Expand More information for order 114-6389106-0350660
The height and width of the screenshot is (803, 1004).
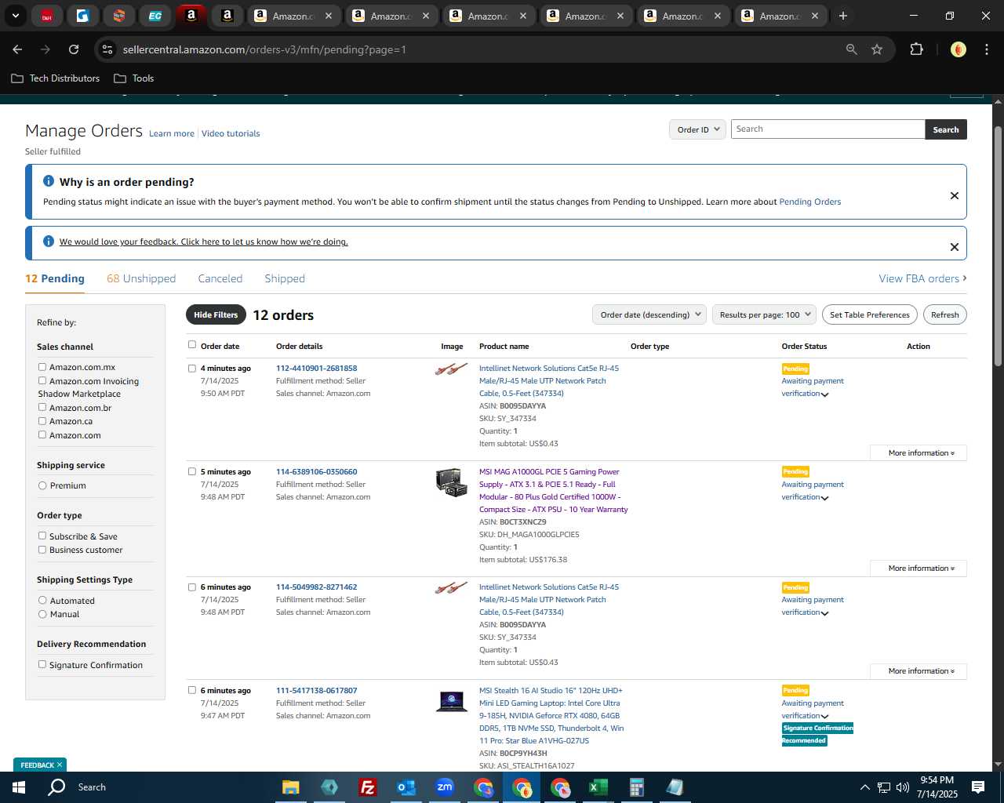pyautogui.click(x=918, y=568)
